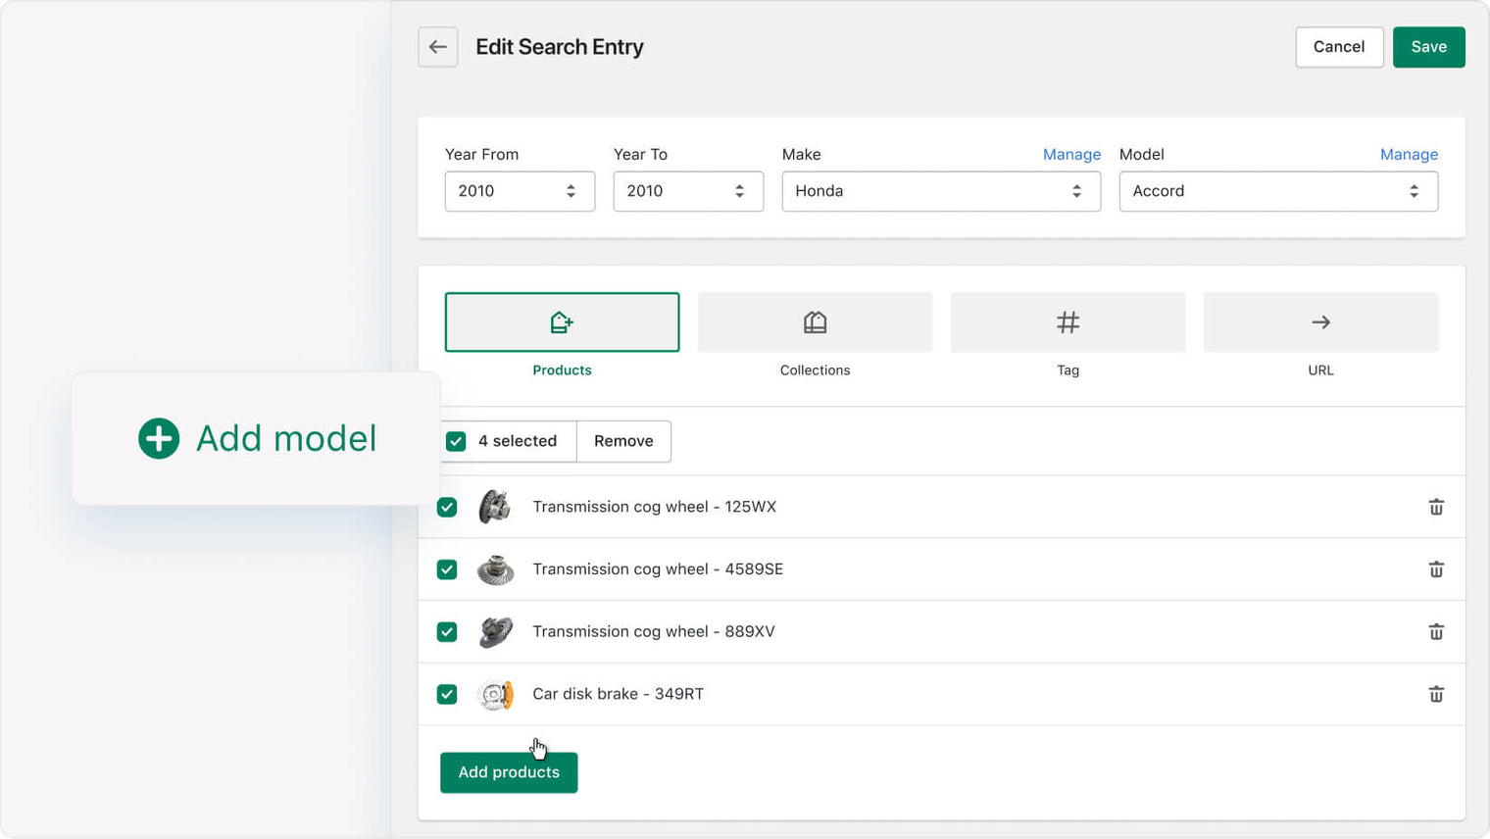Delete Transmission cog wheel 4589SE with trash icon
This screenshot has height=839, width=1490.
[1436, 569]
